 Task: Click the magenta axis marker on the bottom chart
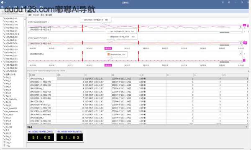[x=244, y=60]
